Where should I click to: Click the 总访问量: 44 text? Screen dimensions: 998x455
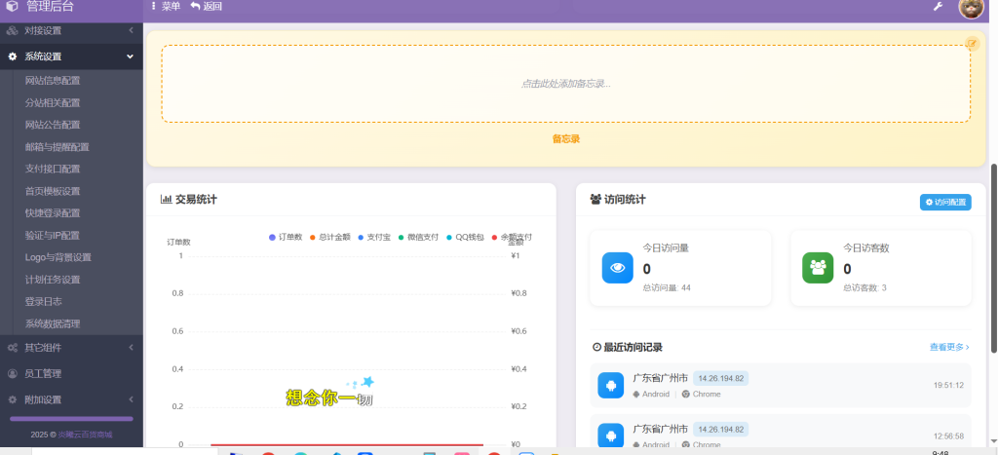point(667,287)
